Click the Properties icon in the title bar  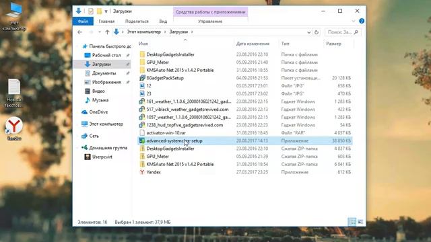point(91,11)
